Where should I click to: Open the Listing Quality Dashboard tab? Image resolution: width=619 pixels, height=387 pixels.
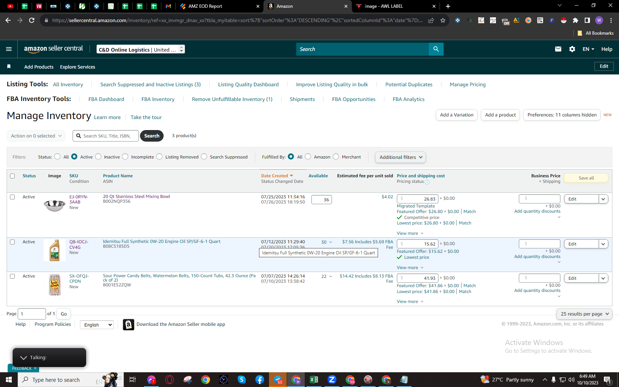pos(248,84)
